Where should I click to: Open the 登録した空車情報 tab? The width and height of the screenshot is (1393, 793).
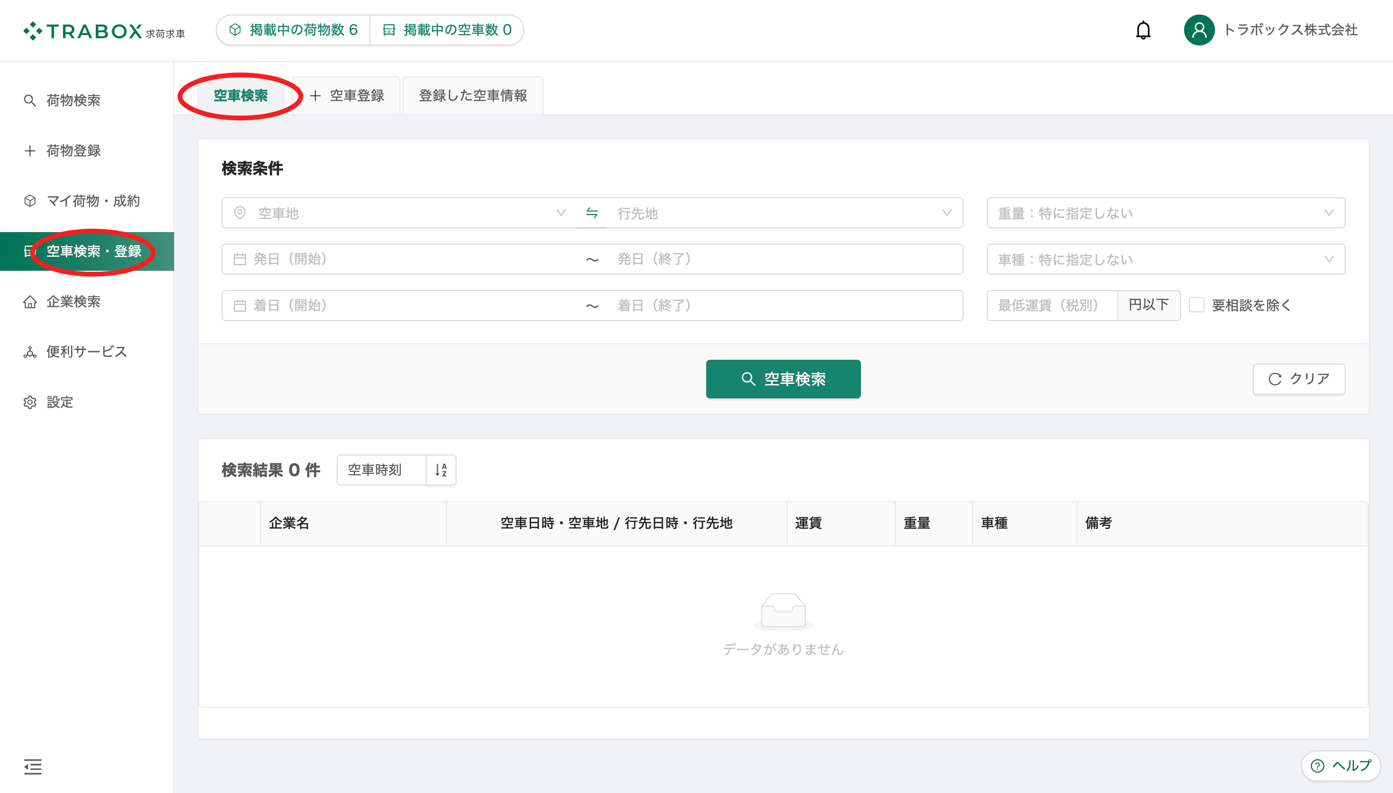473,96
